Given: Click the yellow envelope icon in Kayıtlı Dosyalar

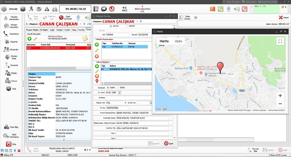Looking at the screenshot, I should [85, 39].
